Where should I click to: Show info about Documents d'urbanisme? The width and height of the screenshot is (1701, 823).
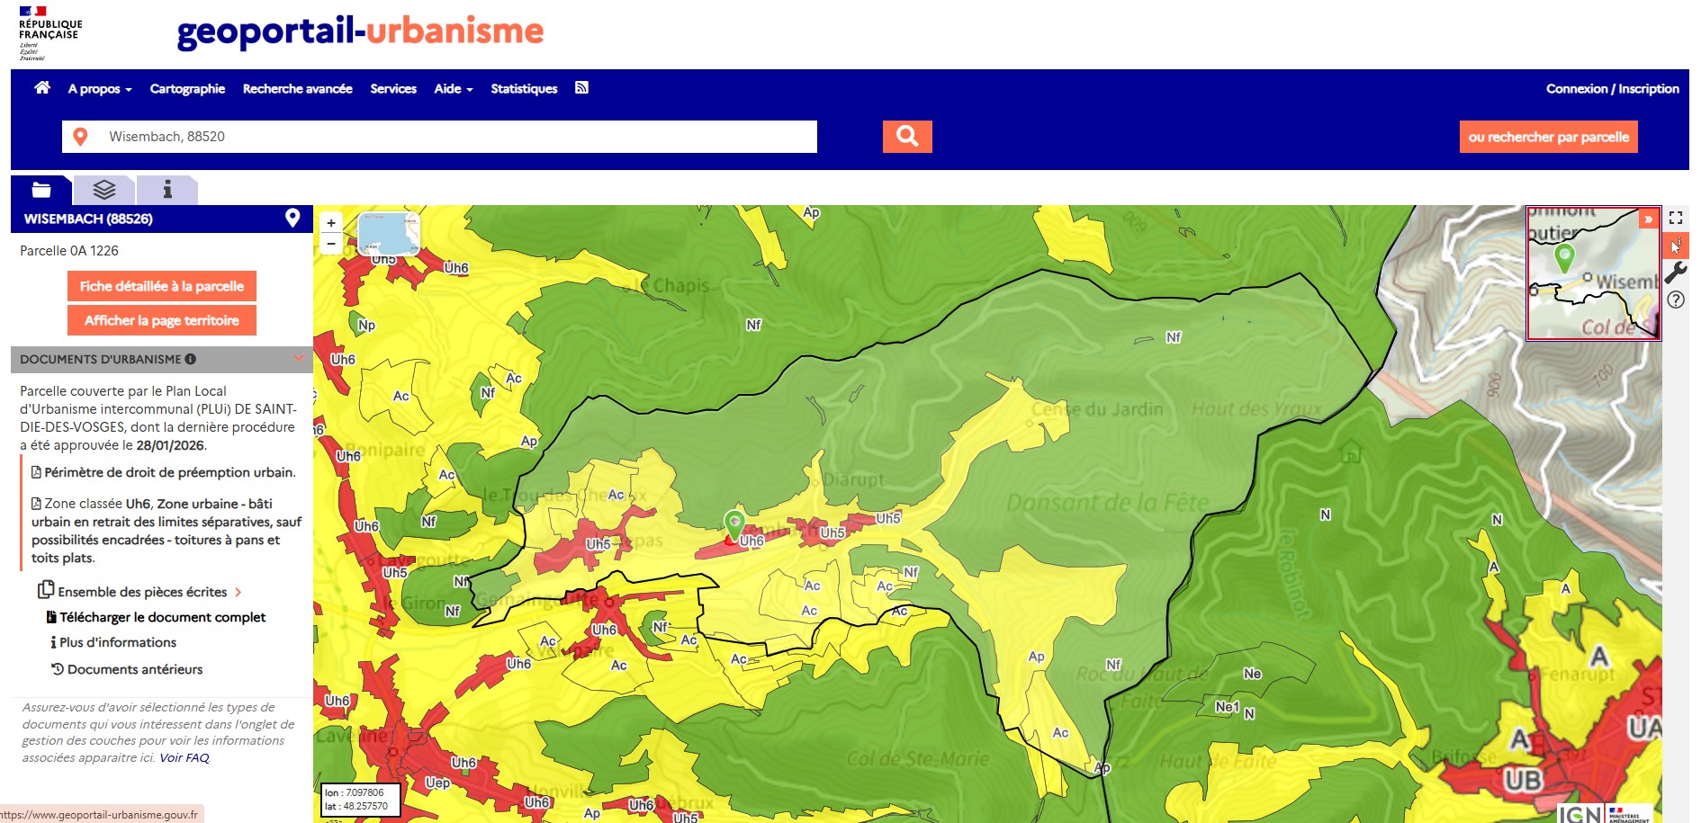click(191, 359)
